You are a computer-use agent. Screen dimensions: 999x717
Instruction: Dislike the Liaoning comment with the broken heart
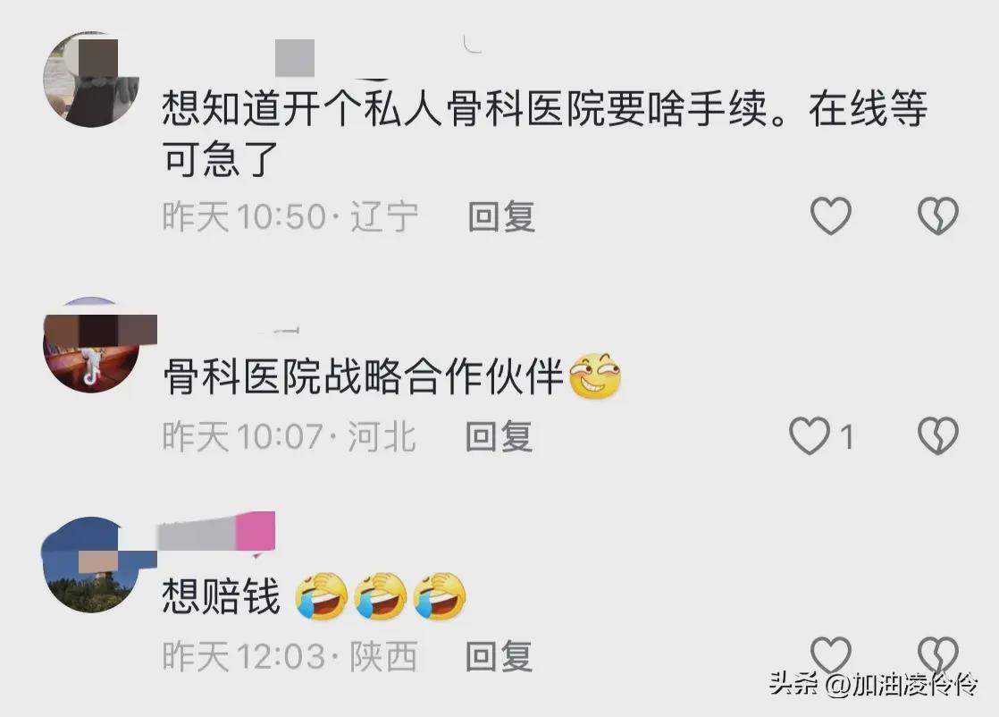point(938,215)
